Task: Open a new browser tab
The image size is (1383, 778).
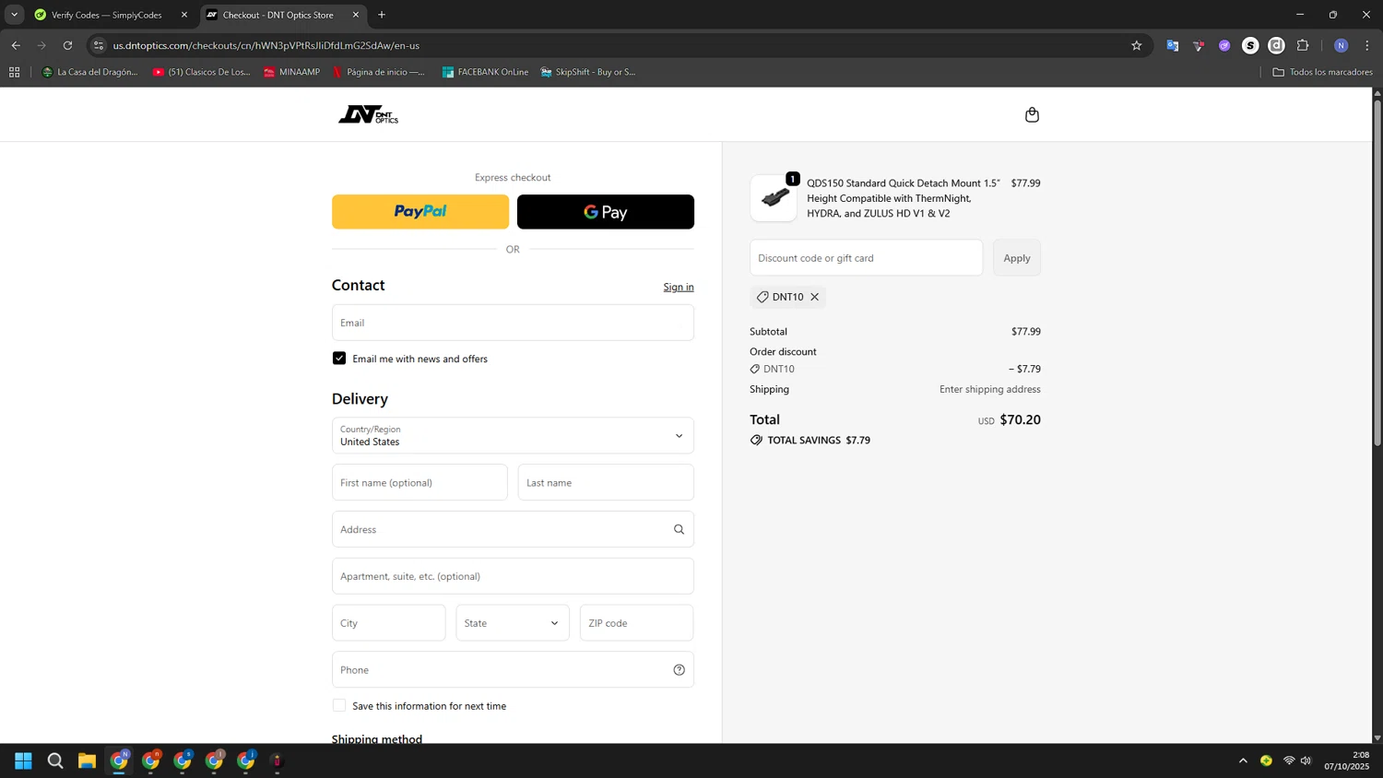Action: pyautogui.click(x=382, y=15)
